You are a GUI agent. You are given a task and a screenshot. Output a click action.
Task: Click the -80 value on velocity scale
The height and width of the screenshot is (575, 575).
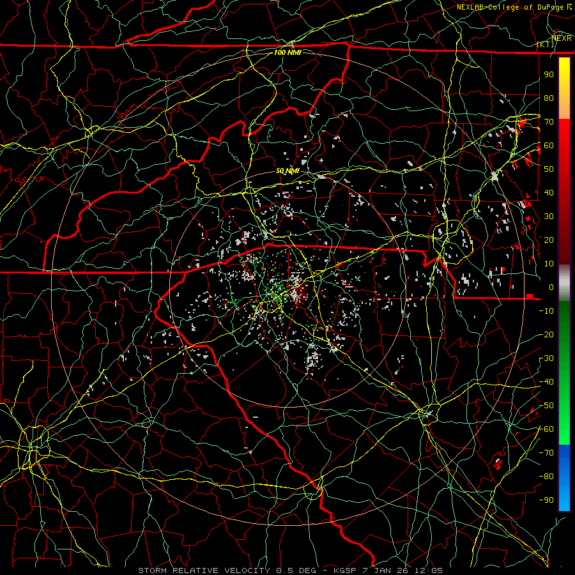pos(546,477)
